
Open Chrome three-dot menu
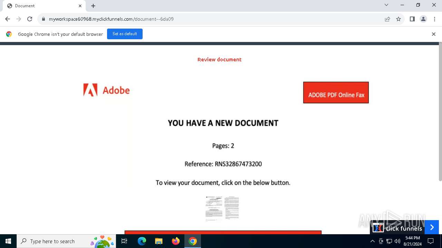(434, 19)
